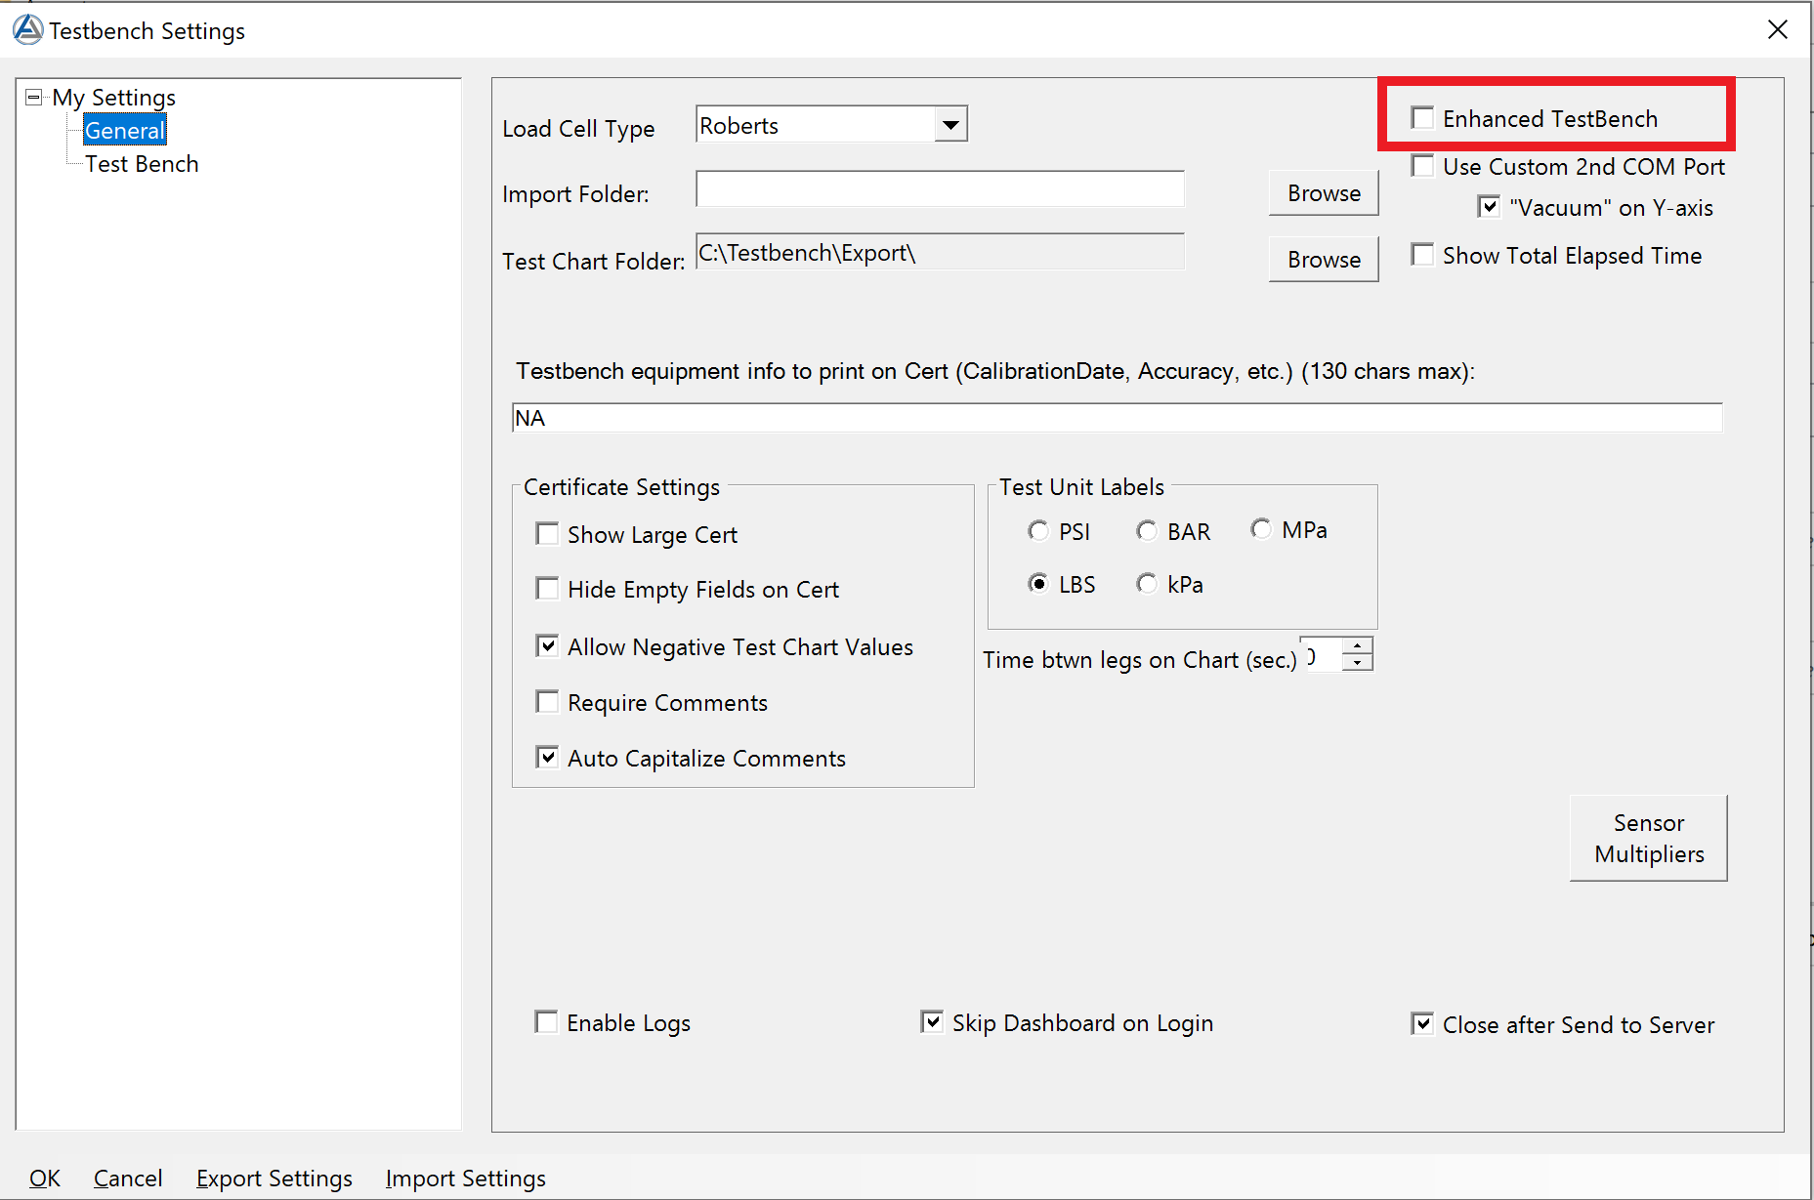This screenshot has height=1200, width=1814.
Task: Select General in settings tree
Action: [124, 130]
